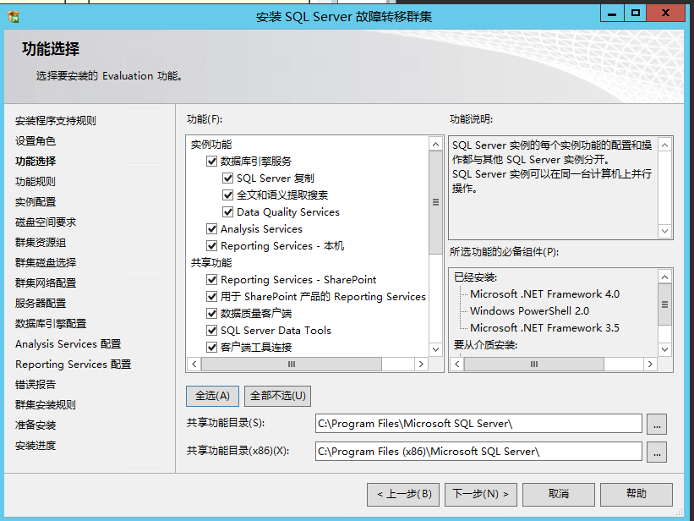The width and height of the screenshot is (694, 521).
Task: Toggle Reporting Services - SharePoint checkbox
Action: tap(212, 280)
